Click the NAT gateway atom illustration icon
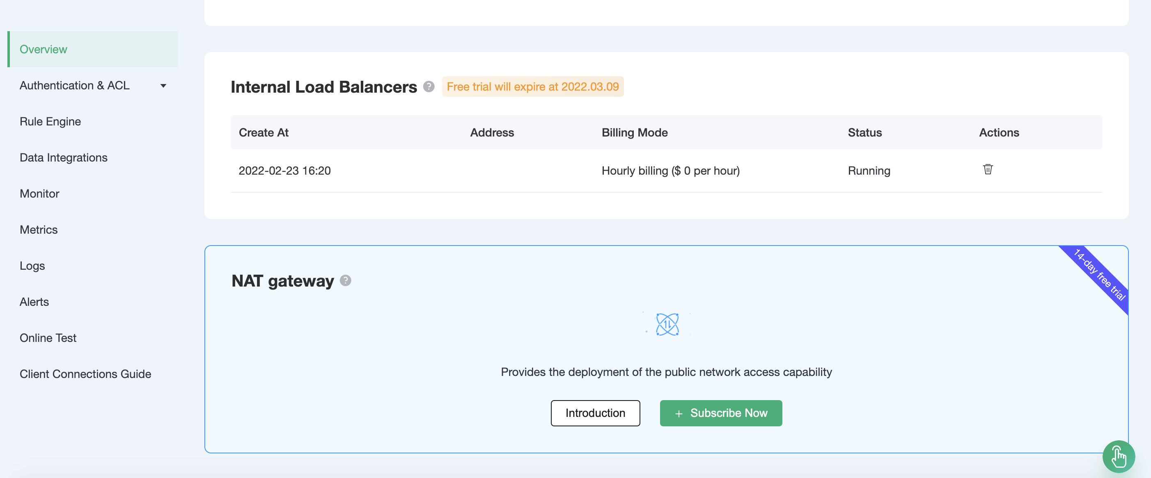This screenshot has height=478, width=1151. [667, 324]
